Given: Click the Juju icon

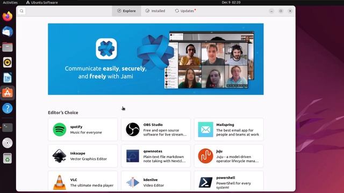Looking at the screenshot, I should [205, 156].
